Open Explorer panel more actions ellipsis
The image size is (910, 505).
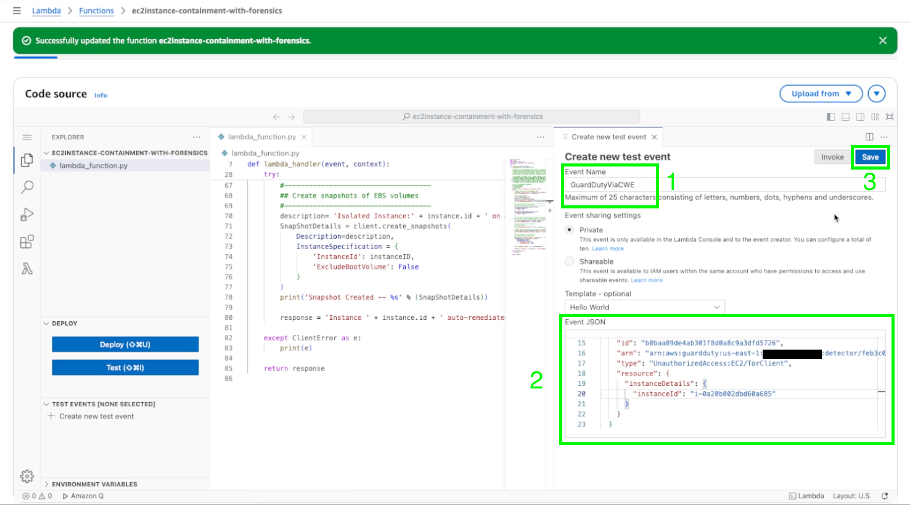pyautogui.click(x=196, y=137)
